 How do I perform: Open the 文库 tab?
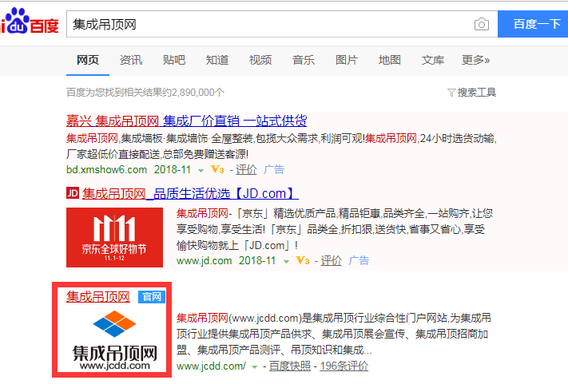click(432, 60)
